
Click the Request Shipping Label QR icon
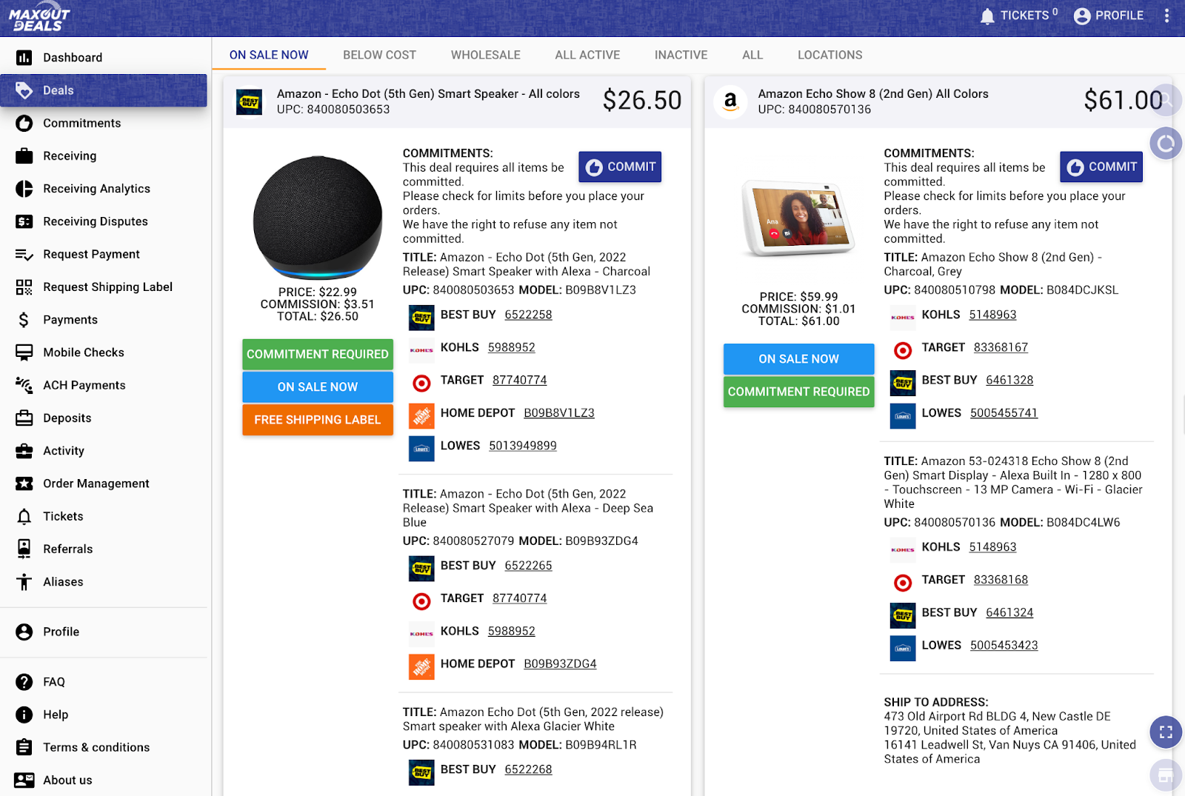(x=24, y=287)
